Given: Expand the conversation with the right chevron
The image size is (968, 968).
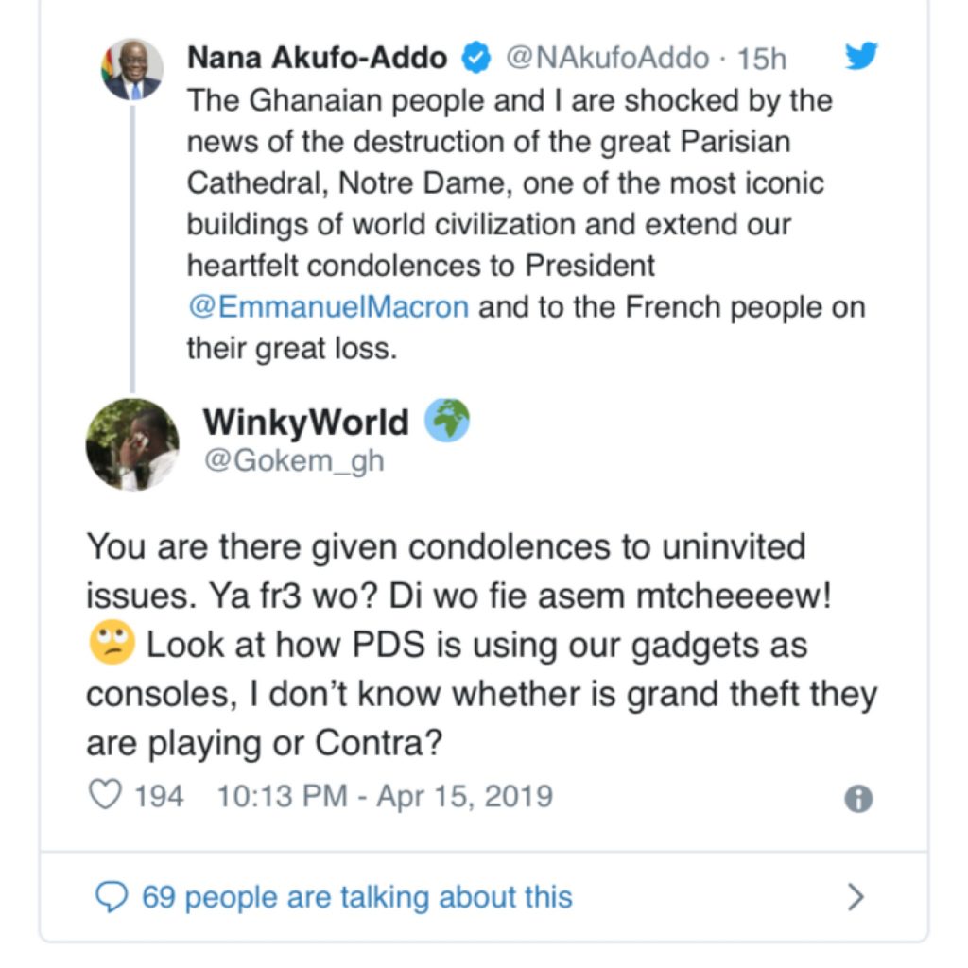Looking at the screenshot, I should click(856, 895).
